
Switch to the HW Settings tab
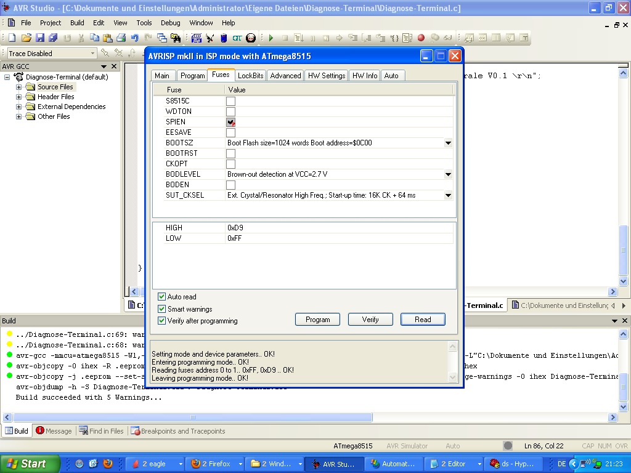click(327, 76)
